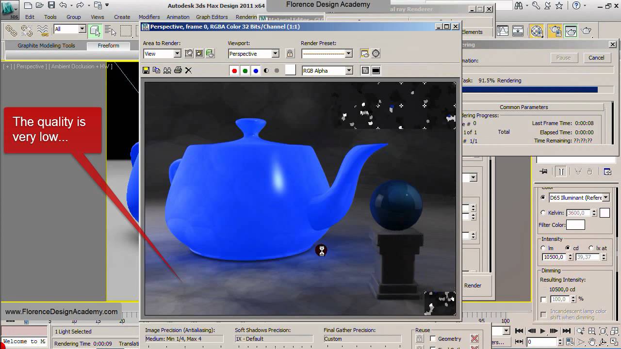Open the Tools menu
Image resolution: width=621 pixels, height=349 pixels.
pos(50,17)
